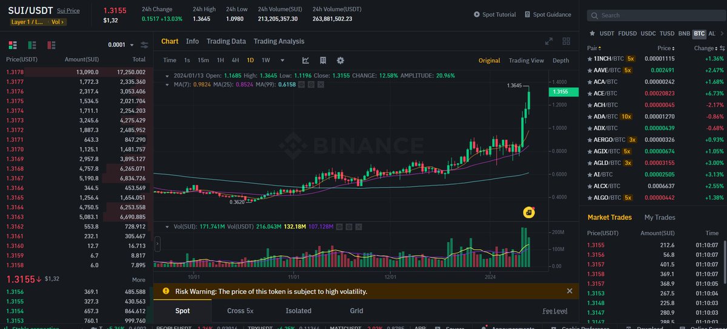
Task: Favorite the ADA/BTC pair star
Action: (x=590, y=117)
